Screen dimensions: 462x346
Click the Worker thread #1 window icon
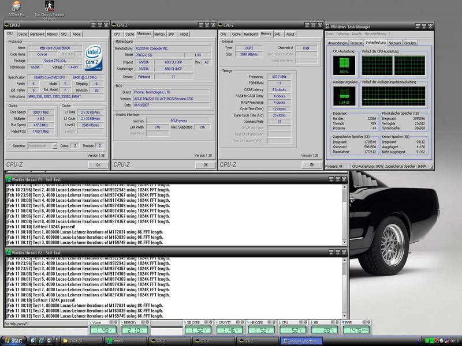9,179
